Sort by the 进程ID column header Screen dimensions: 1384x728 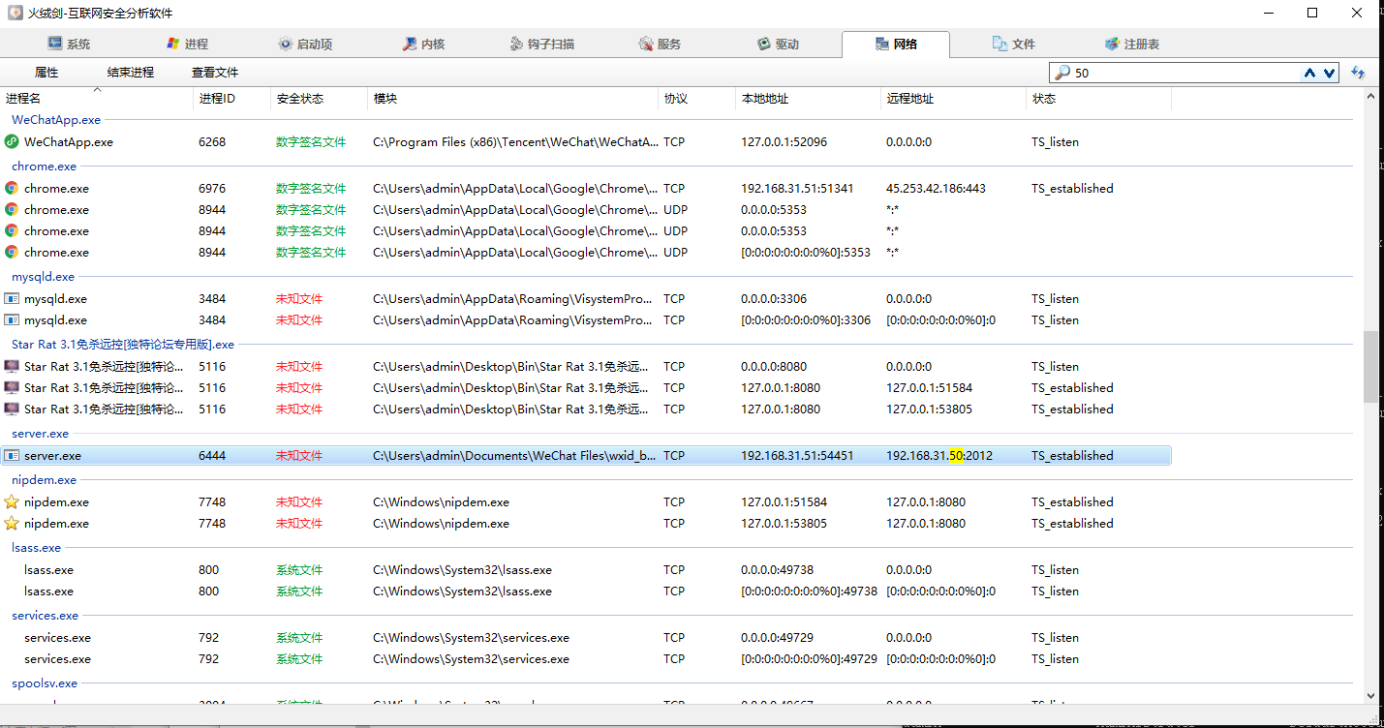click(232, 99)
